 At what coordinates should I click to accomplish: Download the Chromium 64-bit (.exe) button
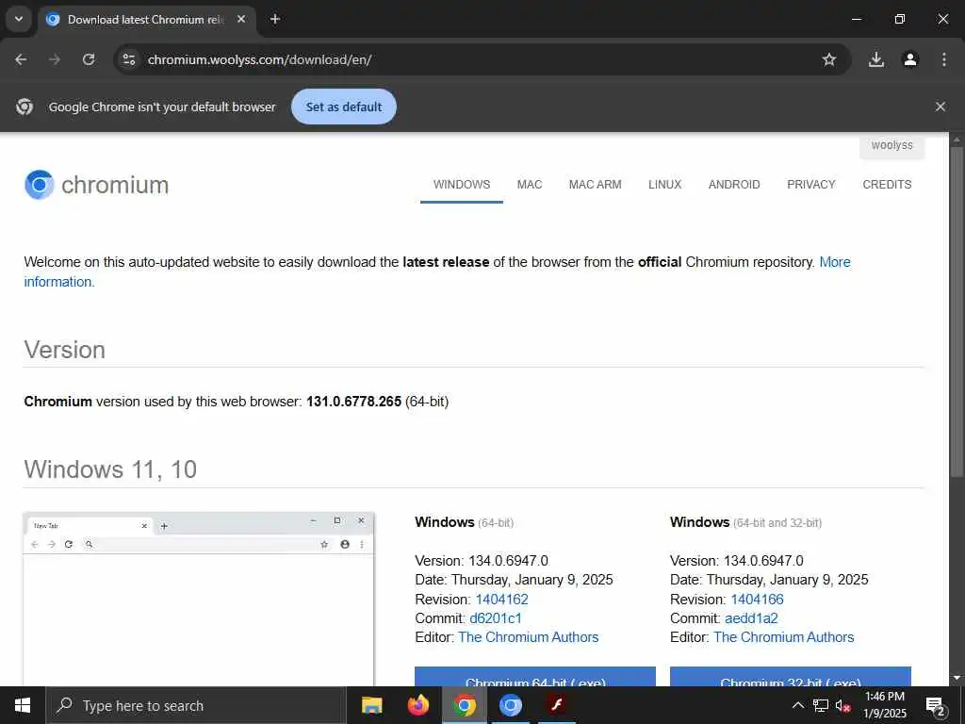(535, 677)
